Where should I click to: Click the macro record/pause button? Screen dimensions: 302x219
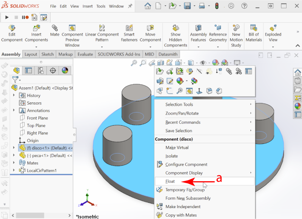[x=25, y=17]
